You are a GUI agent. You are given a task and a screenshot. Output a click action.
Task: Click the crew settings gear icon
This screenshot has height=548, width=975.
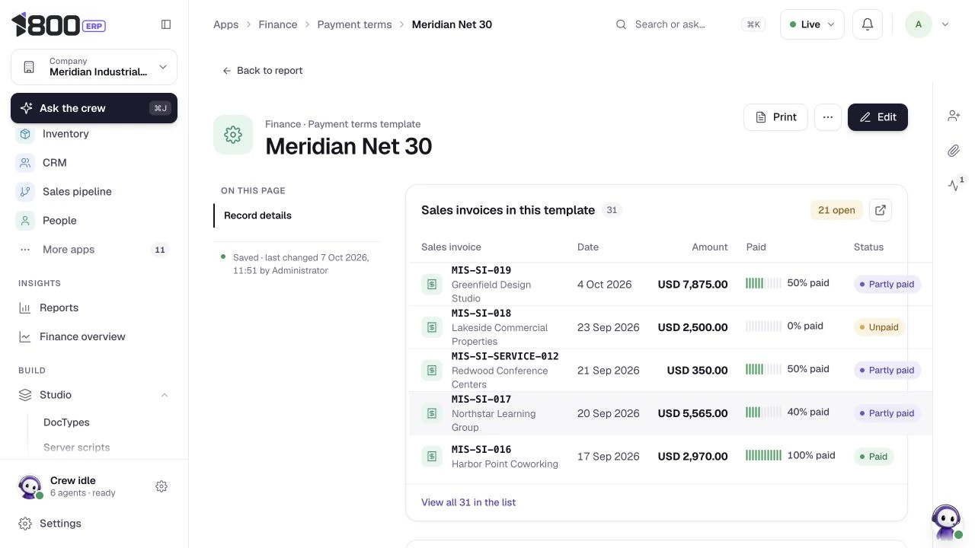click(161, 486)
